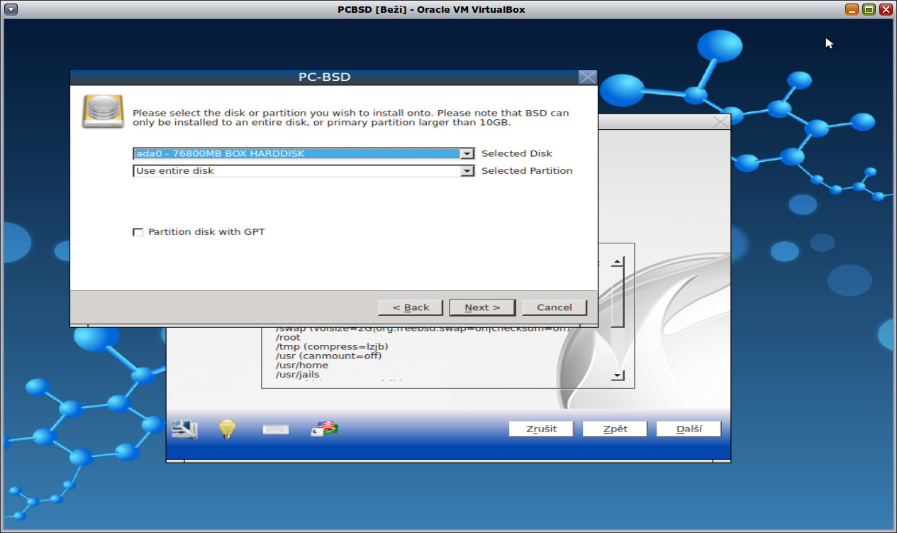Open the VirtualBox window menu icon in title bar
The image size is (897, 533).
point(9,9)
